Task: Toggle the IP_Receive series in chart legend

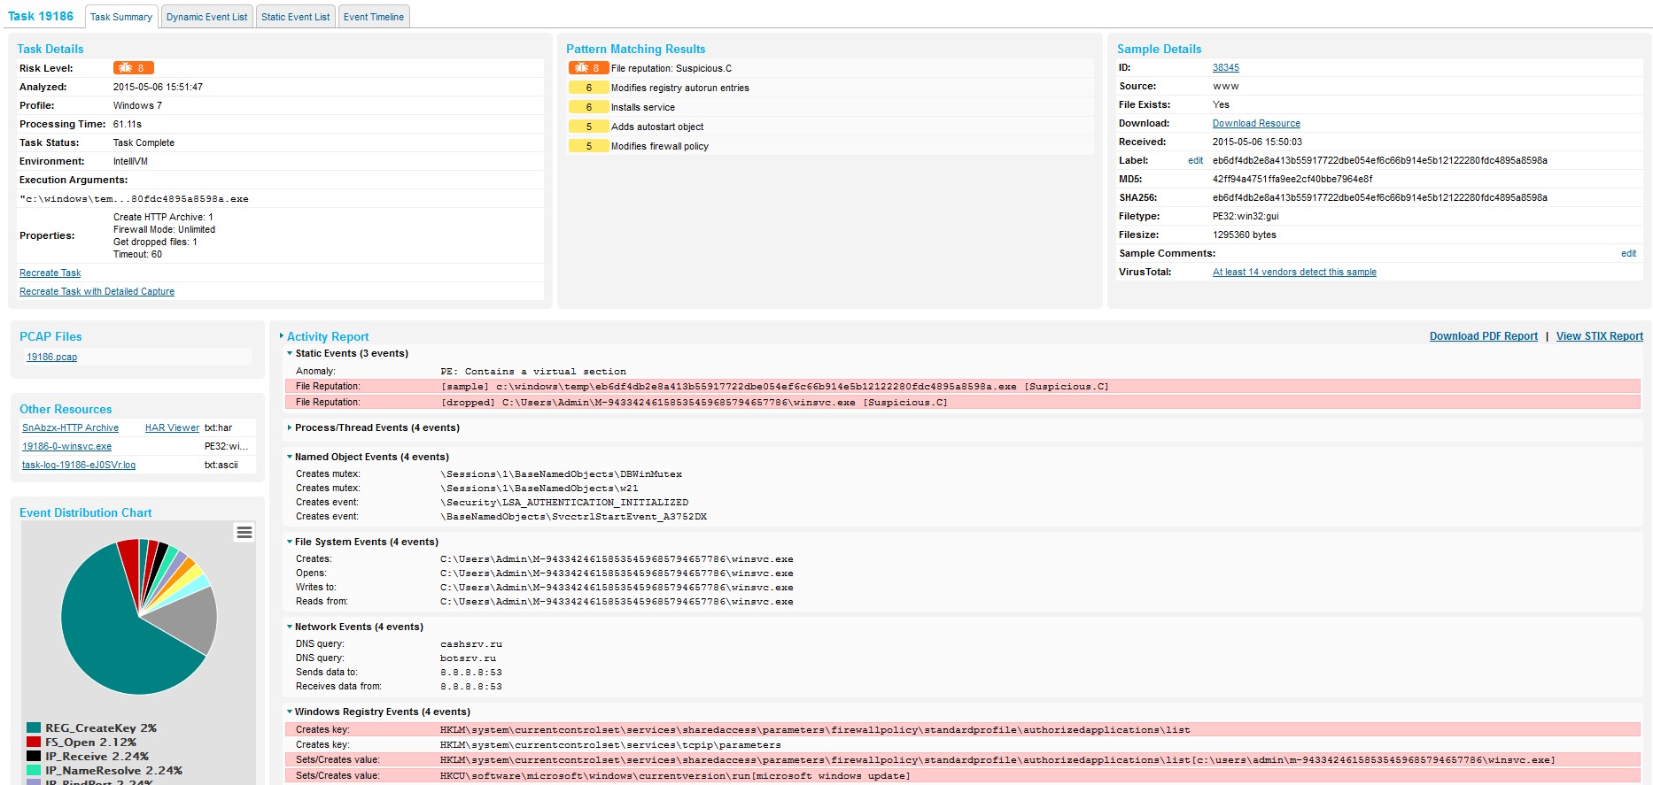Action: 97,757
